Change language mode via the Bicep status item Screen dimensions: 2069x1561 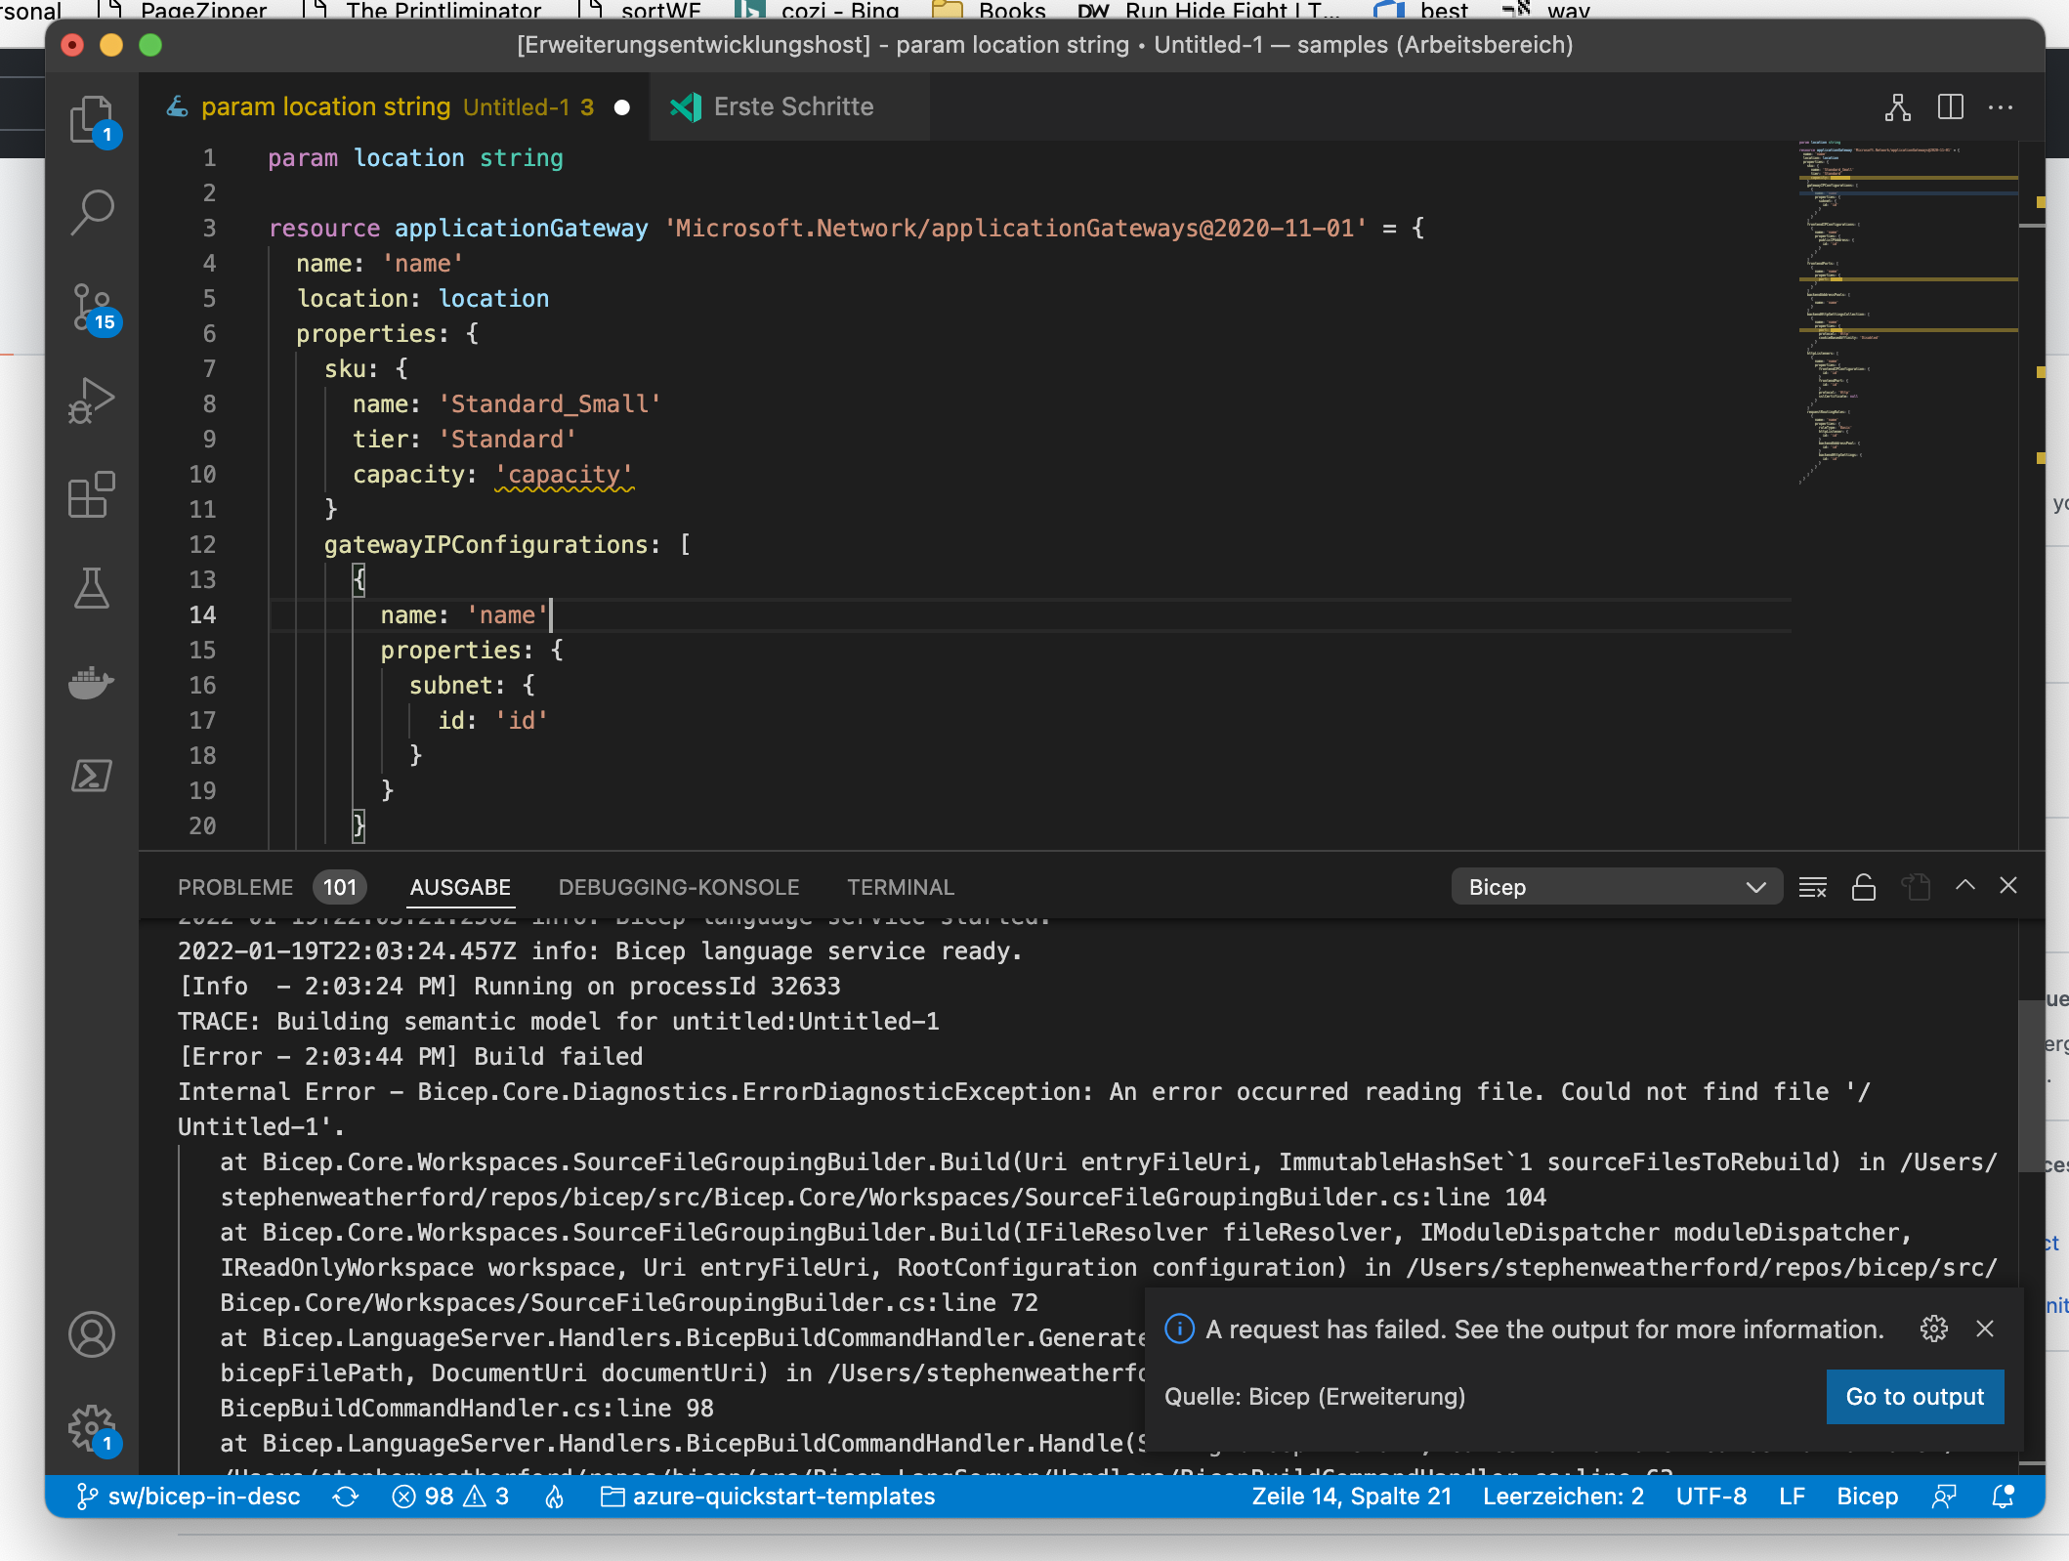click(x=1867, y=1496)
